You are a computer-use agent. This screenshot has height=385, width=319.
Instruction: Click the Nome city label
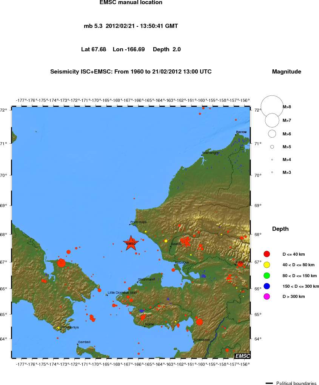pyautogui.click(x=149, y=324)
